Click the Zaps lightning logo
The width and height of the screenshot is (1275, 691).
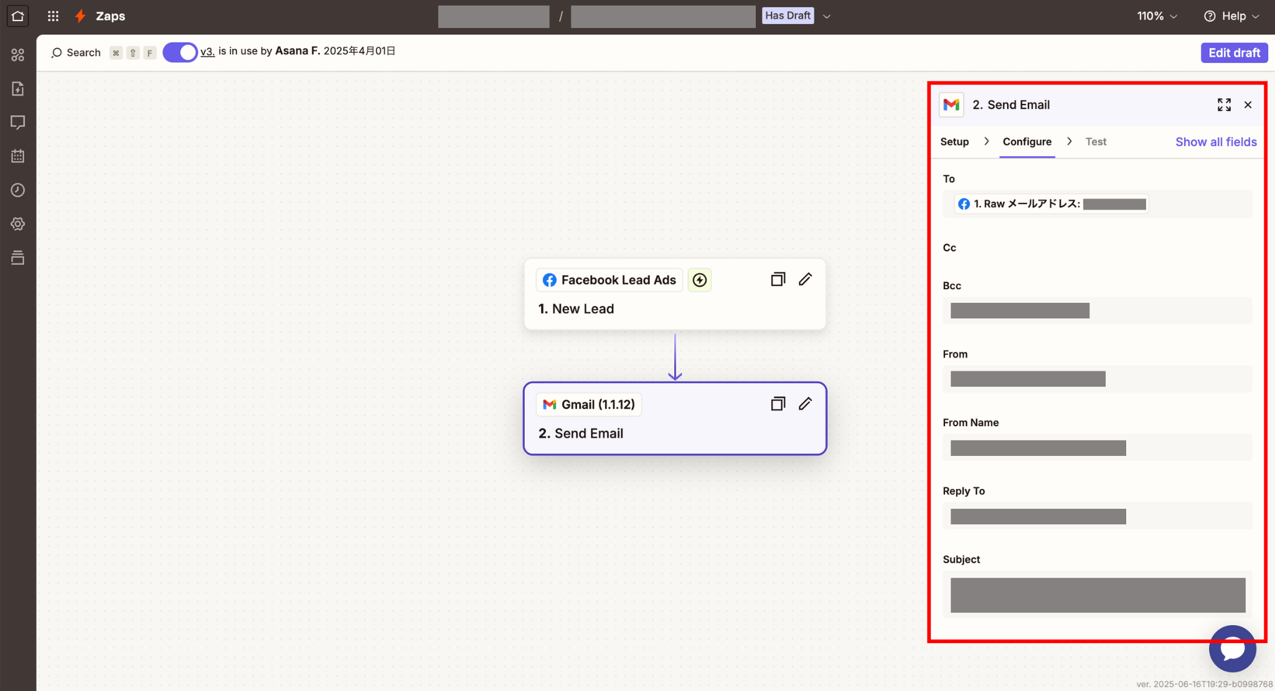click(x=80, y=16)
